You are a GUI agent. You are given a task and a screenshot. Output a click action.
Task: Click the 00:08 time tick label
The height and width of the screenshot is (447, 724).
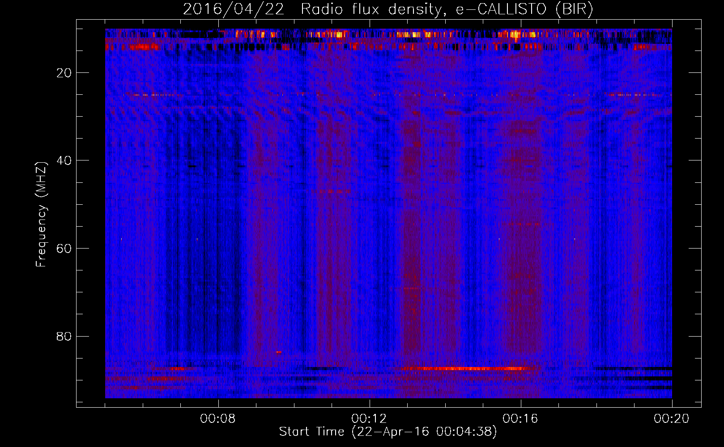[218, 419]
